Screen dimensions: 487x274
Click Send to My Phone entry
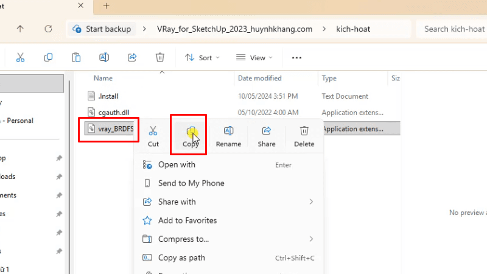pyautogui.click(x=229, y=183)
